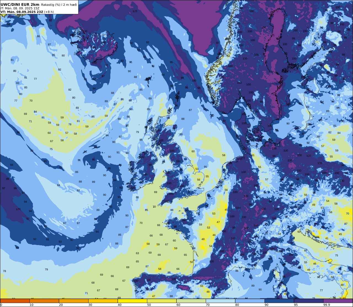Click the '50' tick label under the color scale
The height and width of the screenshot is (307, 353).
pos(149,305)
